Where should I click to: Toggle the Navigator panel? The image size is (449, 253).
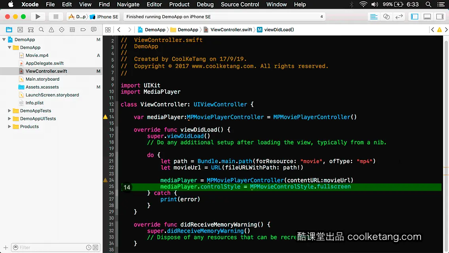pyautogui.click(x=414, y=17)
